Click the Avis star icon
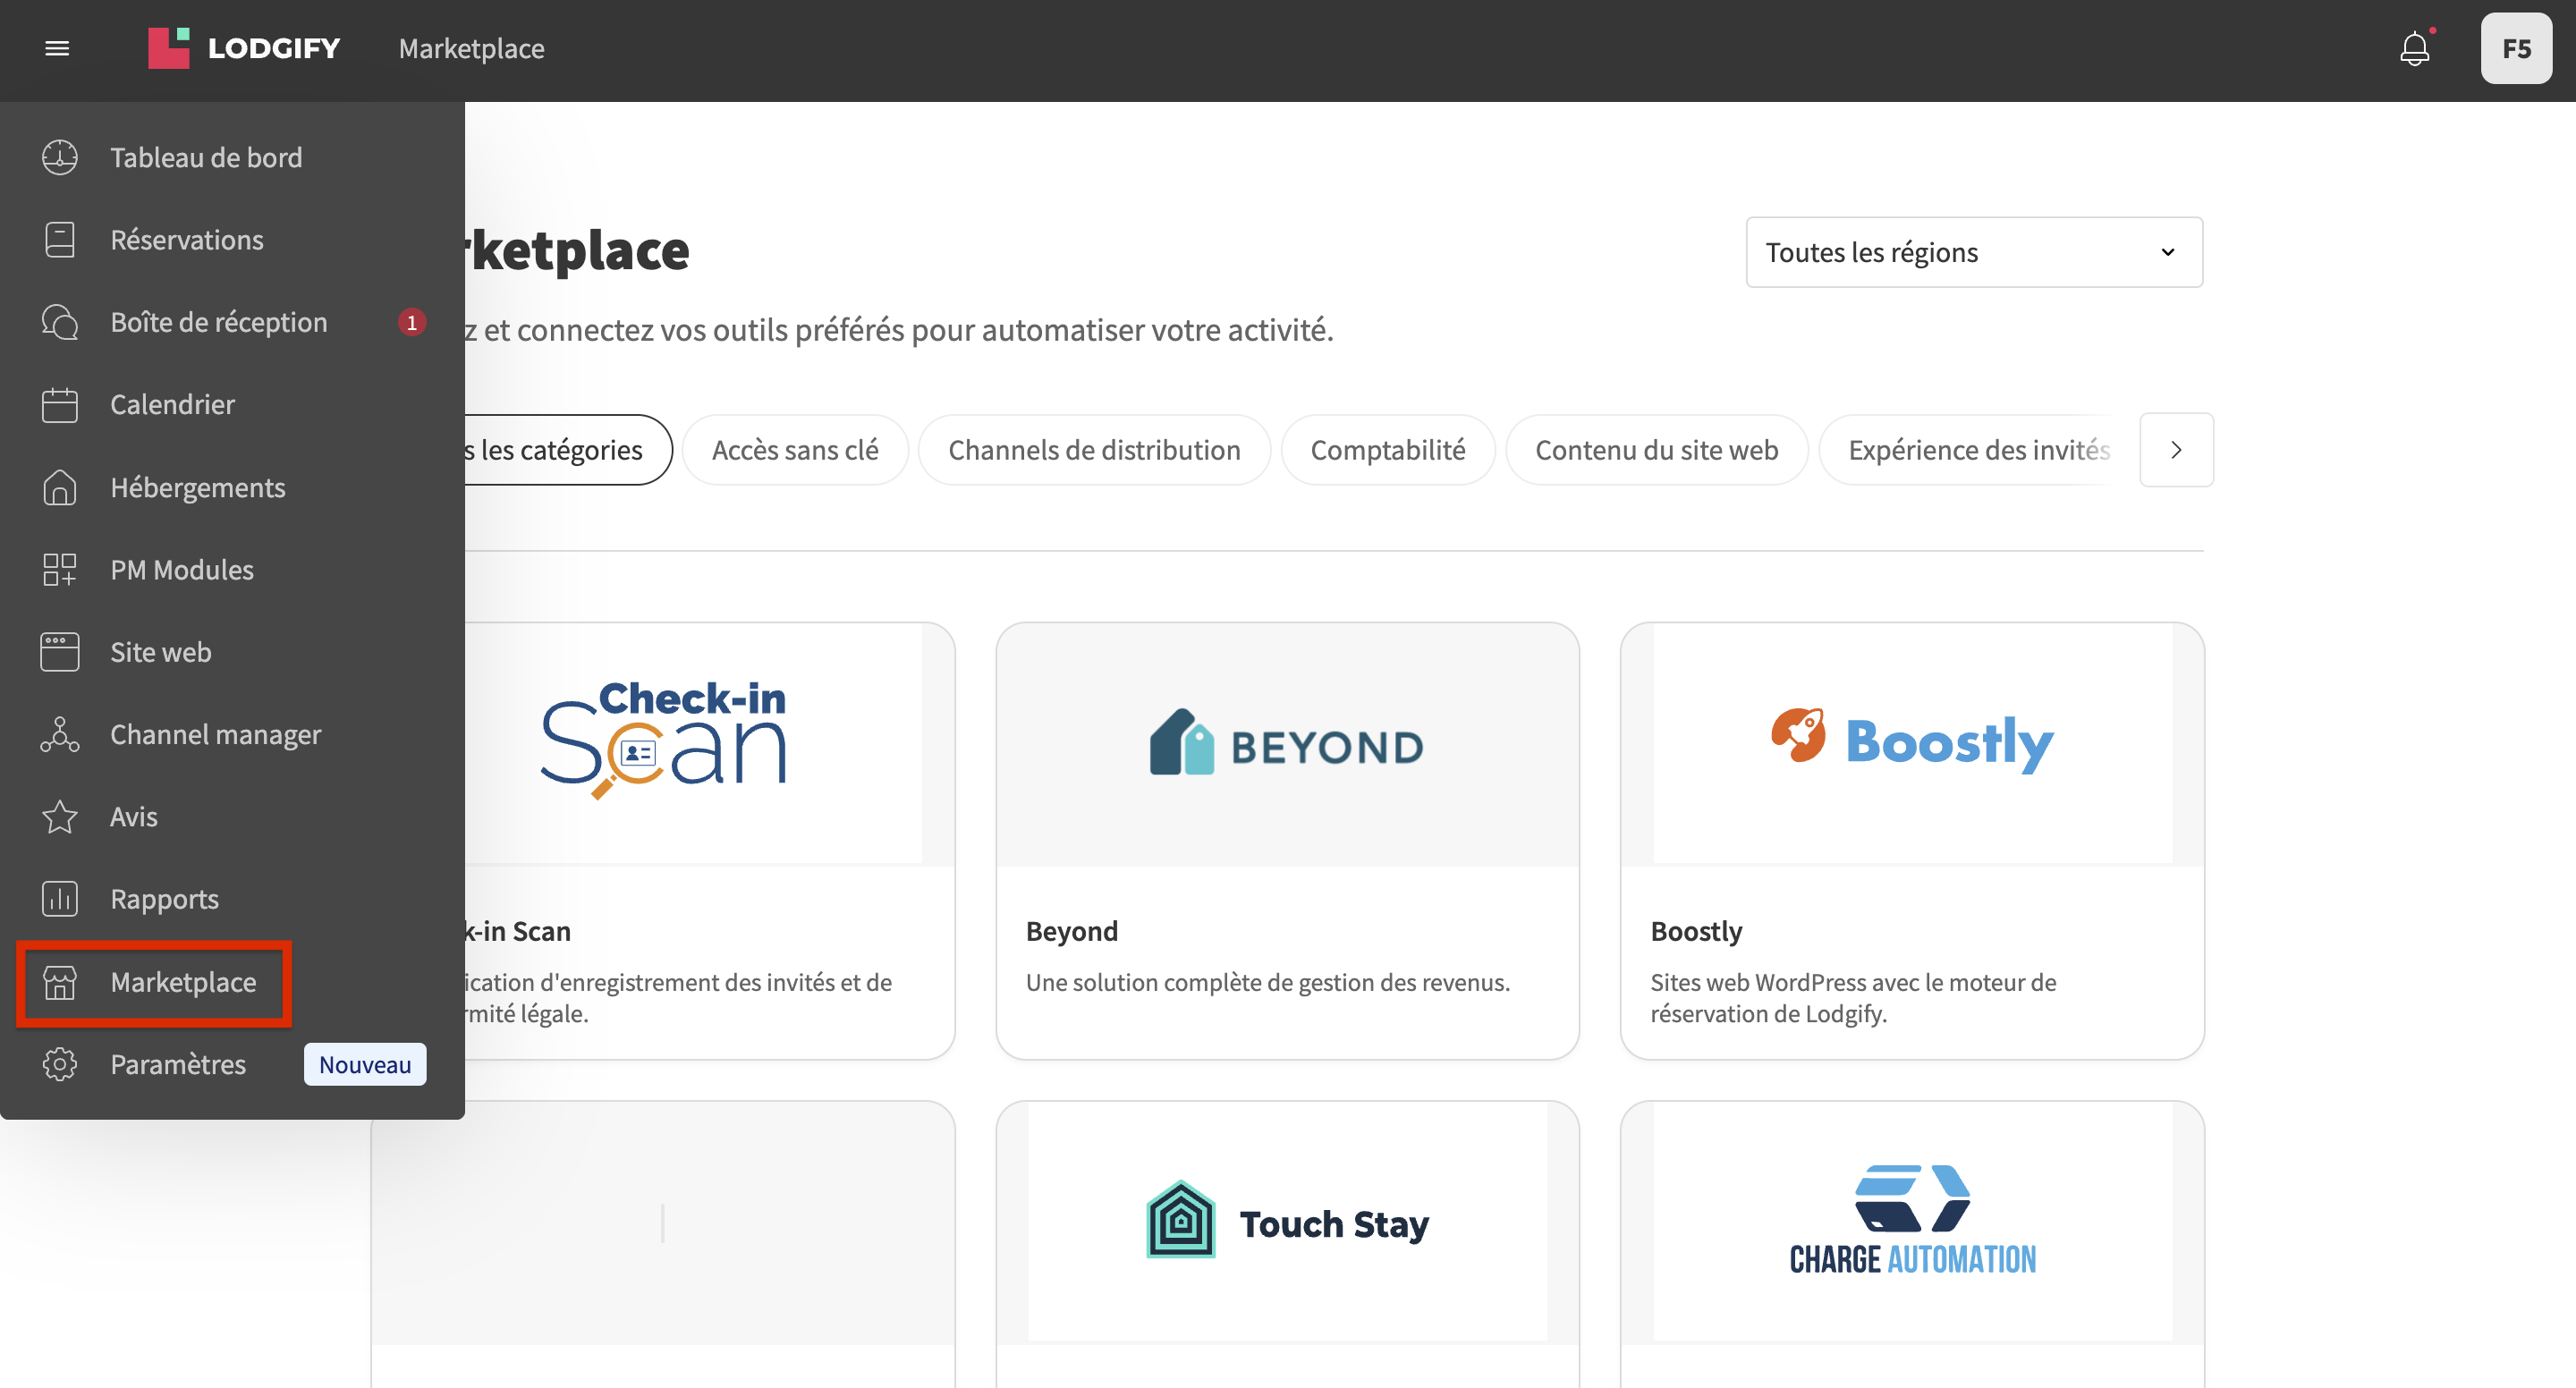 [x=59, y=817]
